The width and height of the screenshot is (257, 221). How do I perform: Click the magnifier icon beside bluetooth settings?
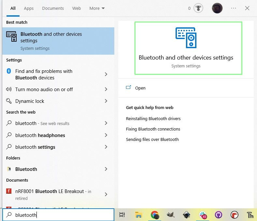(9, 147)
